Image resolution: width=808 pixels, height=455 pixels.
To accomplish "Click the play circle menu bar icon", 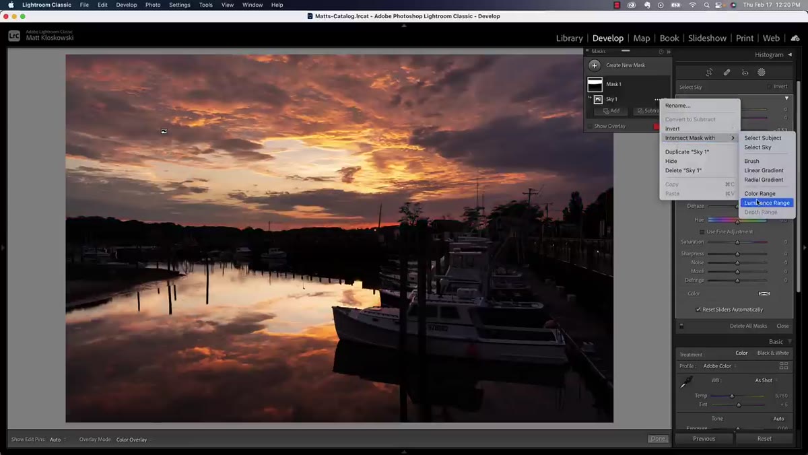I will click(661, 5).
